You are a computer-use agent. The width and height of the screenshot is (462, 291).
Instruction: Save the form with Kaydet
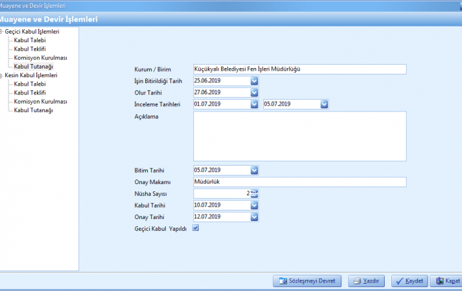[409, 281]
